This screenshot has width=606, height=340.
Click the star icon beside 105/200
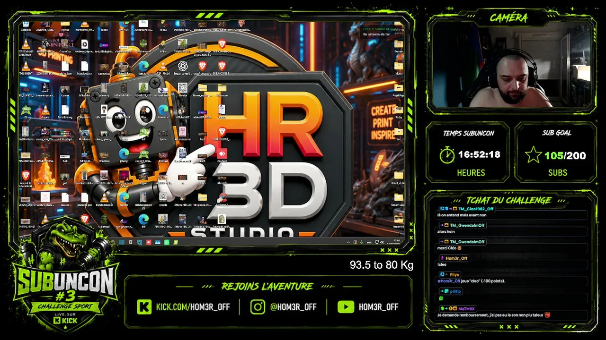534,155
